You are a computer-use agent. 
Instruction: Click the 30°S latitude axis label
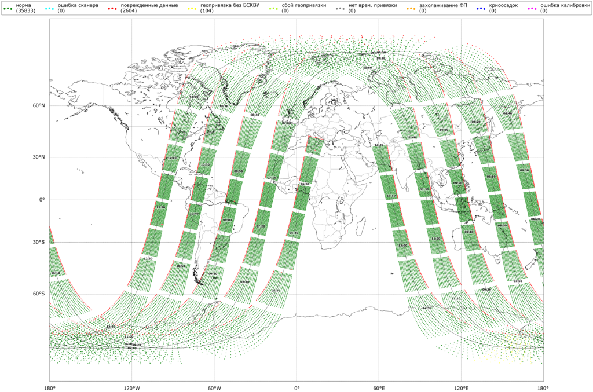click(39, 243)
